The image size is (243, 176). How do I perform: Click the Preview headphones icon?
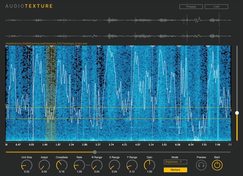pyautogui.click(x=201, y=165)
